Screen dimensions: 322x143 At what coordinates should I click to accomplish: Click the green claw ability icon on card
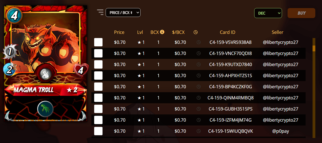tap(45, 109)
